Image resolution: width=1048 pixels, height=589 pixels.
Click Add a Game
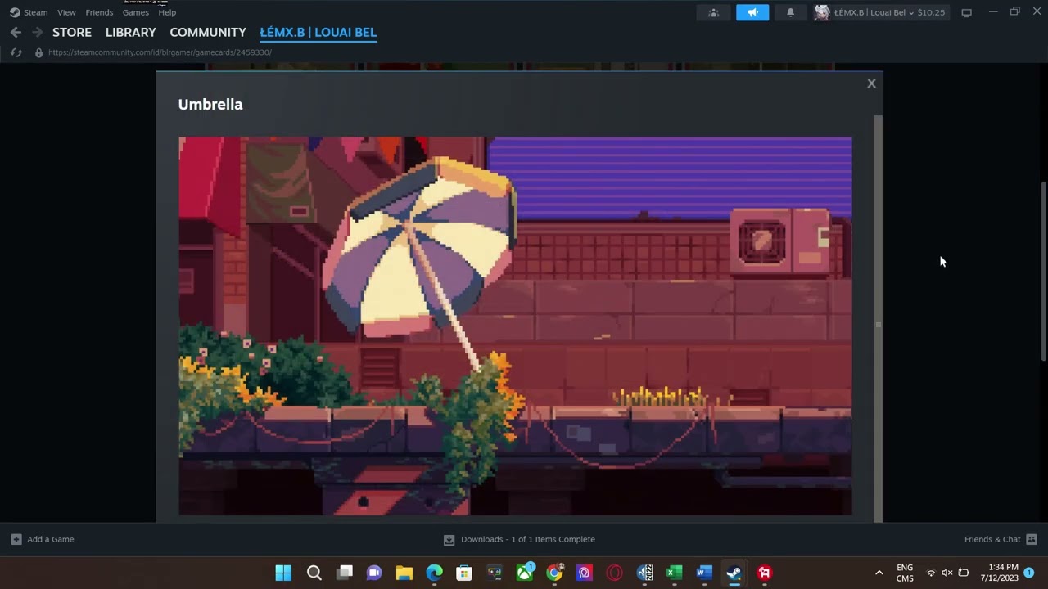[43, 539]
